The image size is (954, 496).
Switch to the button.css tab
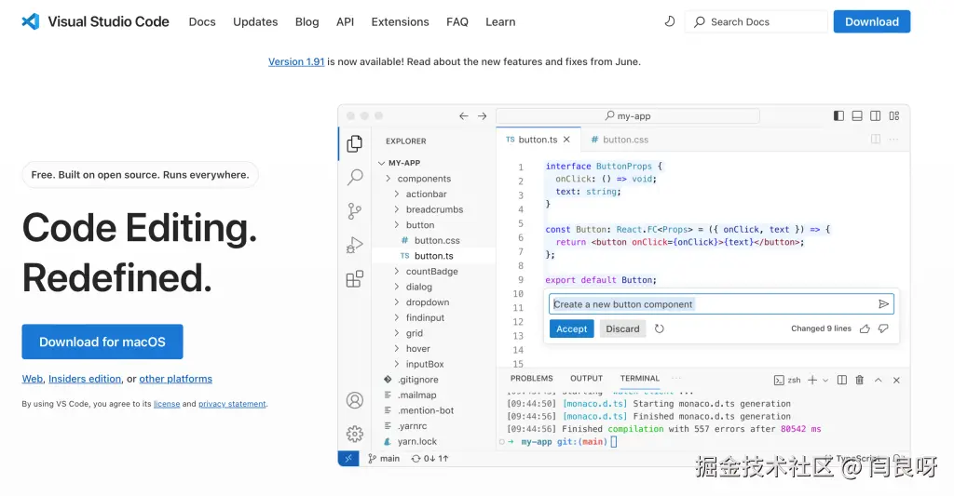620,140
